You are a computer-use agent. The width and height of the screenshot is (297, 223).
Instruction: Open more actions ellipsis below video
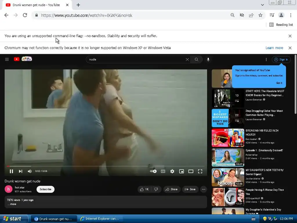pos(204,189)
